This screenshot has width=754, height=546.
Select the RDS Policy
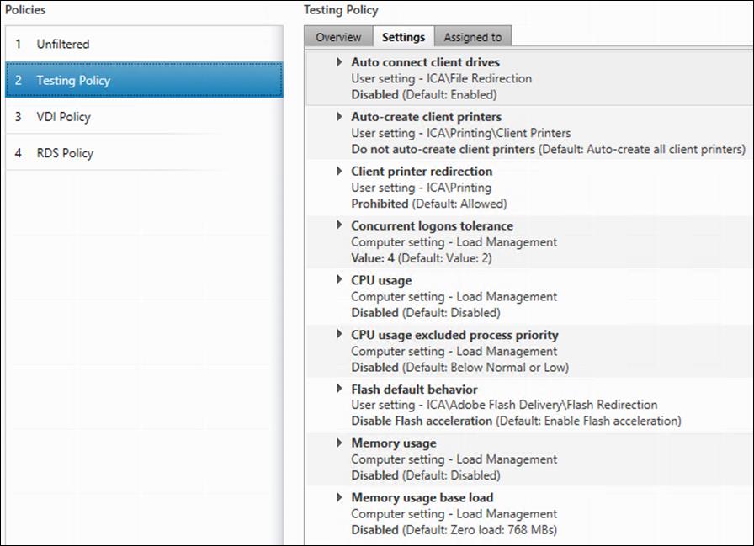63,153
